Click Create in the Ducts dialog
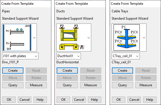 click(x=67, y=71)
